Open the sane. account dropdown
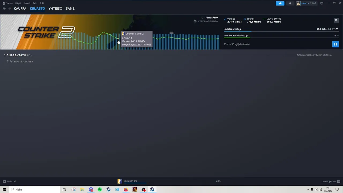Viewport: 343px width, 193px height. (309, 3)
